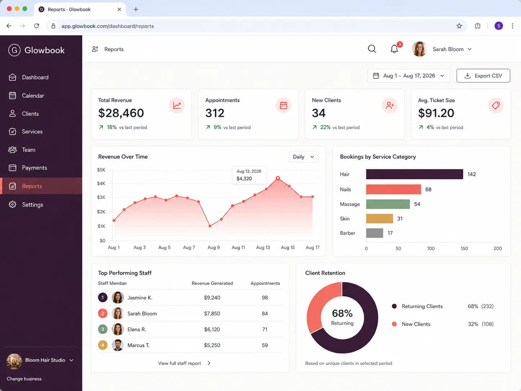
Task: Click the Avg. Ticket Size tag icon
Action: click(x=496, y=105)
